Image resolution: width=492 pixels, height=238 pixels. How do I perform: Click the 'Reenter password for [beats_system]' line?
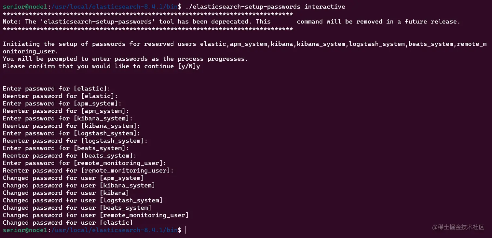tap(69, 156)
